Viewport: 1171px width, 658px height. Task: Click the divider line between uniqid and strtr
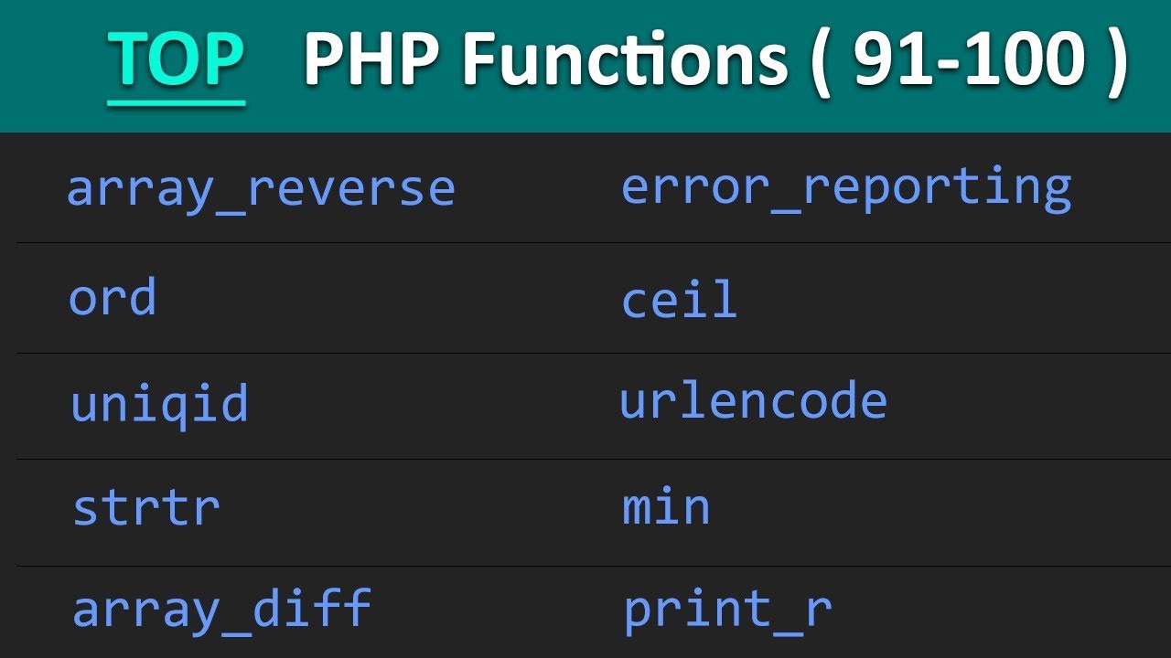click(585, 460)
